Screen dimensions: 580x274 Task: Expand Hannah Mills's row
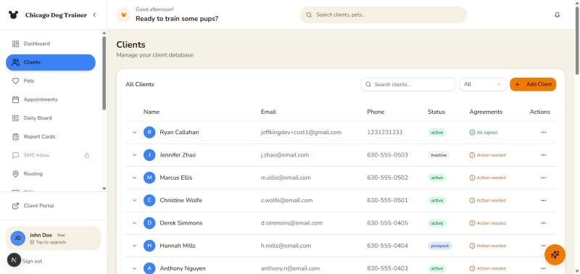pyautogui.click(x=134, y=246)
